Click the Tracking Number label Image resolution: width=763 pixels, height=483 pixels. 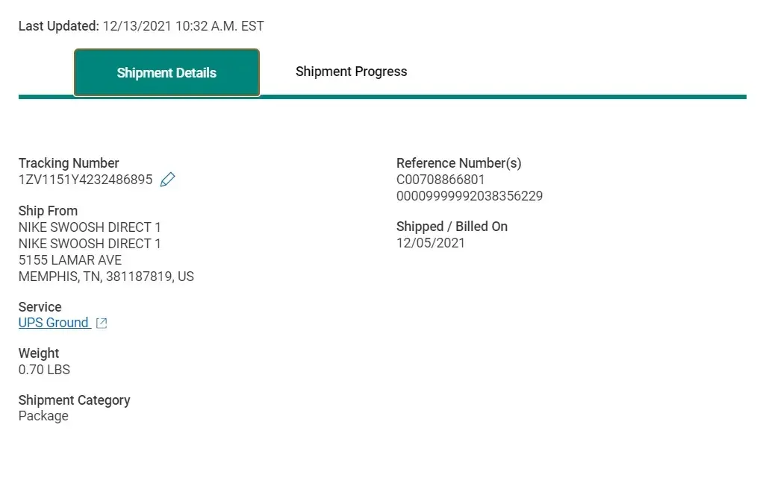click(69, 163)
